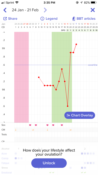Go to previous cycle with left arrow
Screen dimensions: 98x175
coord(5,10)
